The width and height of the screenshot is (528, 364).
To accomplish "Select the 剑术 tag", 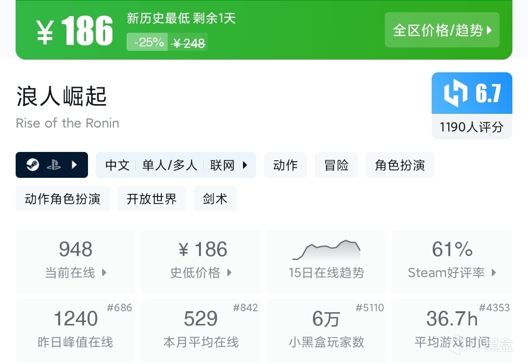I will pyautogui.click(x=215, y=198).
